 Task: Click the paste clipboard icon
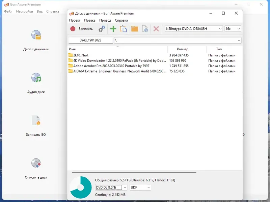coord(123,29)
